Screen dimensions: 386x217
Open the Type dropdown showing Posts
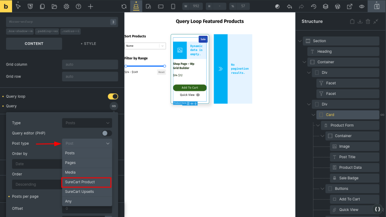pos(87,123)
